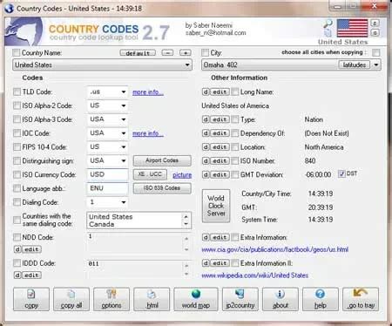This screenshot has width=392, height=326.
Task: Click the United States flag image
Action: click(x=352, y=28)
